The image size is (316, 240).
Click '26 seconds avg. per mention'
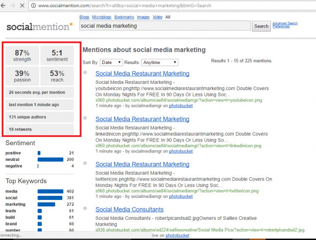[x=40, y=92]
